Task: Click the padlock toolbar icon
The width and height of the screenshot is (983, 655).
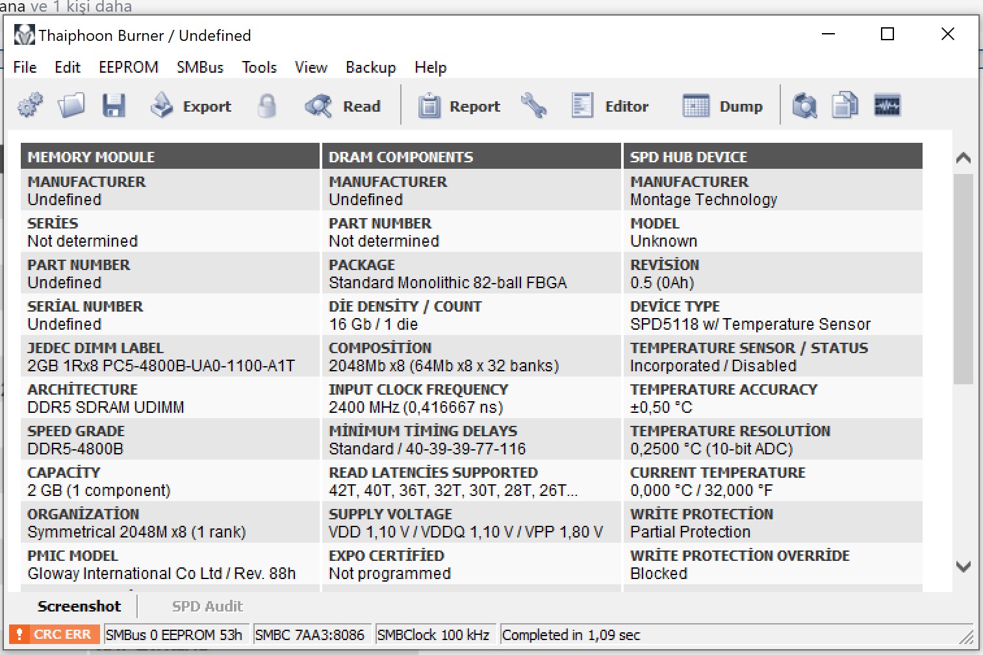Action: point(267,105)
